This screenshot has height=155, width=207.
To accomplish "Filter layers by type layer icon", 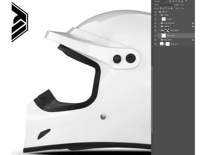I will tap(176, 1).
